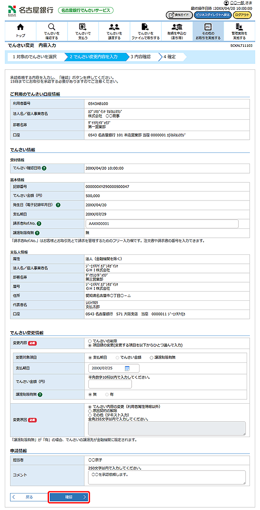Open the 融資を申込む bank icon
The height and width of the screenshot is (510, 260).
tap(176, 27)
